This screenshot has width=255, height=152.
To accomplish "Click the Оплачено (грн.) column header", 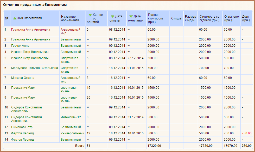I will [231, 18].
